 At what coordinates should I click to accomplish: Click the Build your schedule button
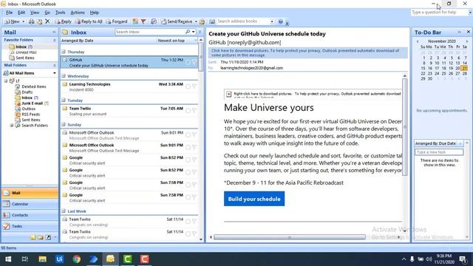click(x=254, y=199)
